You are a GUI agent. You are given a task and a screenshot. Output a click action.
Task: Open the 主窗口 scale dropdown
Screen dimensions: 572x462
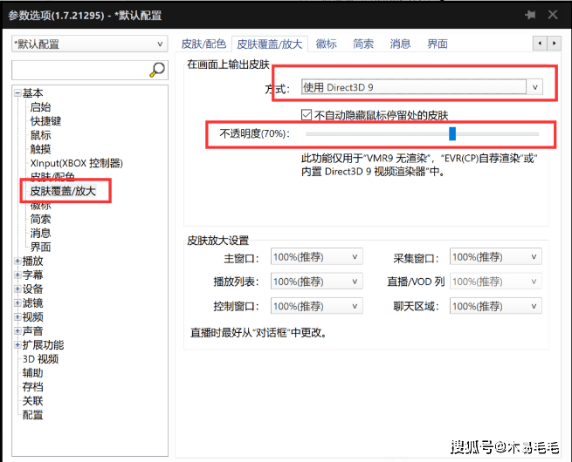click(x=316, y=257)
